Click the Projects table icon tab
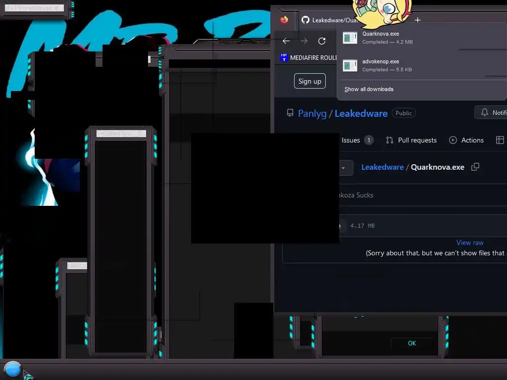The height and width of the screenshot is (380, 507). point(500,140)
